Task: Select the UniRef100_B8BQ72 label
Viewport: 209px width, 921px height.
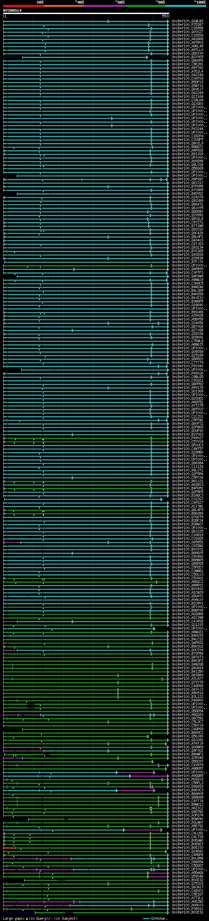Action: (x=187, y=147)
